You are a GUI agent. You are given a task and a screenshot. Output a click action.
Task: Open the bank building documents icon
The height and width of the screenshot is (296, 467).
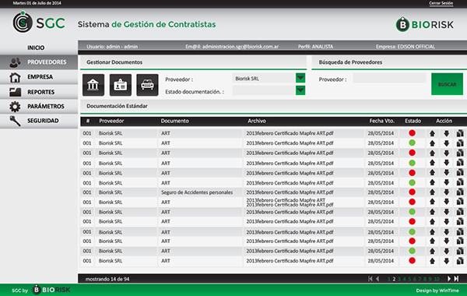93,85
